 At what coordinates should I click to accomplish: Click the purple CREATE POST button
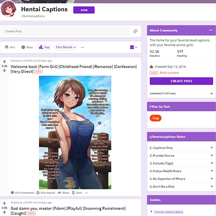[181, 81]
